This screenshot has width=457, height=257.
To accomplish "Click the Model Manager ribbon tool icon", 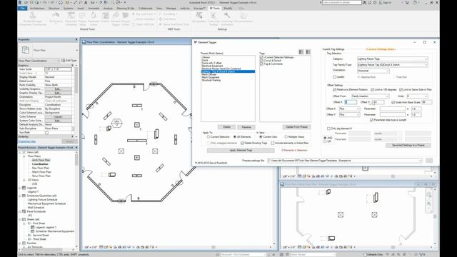I will pyautogui.click(x=33, y=16).
